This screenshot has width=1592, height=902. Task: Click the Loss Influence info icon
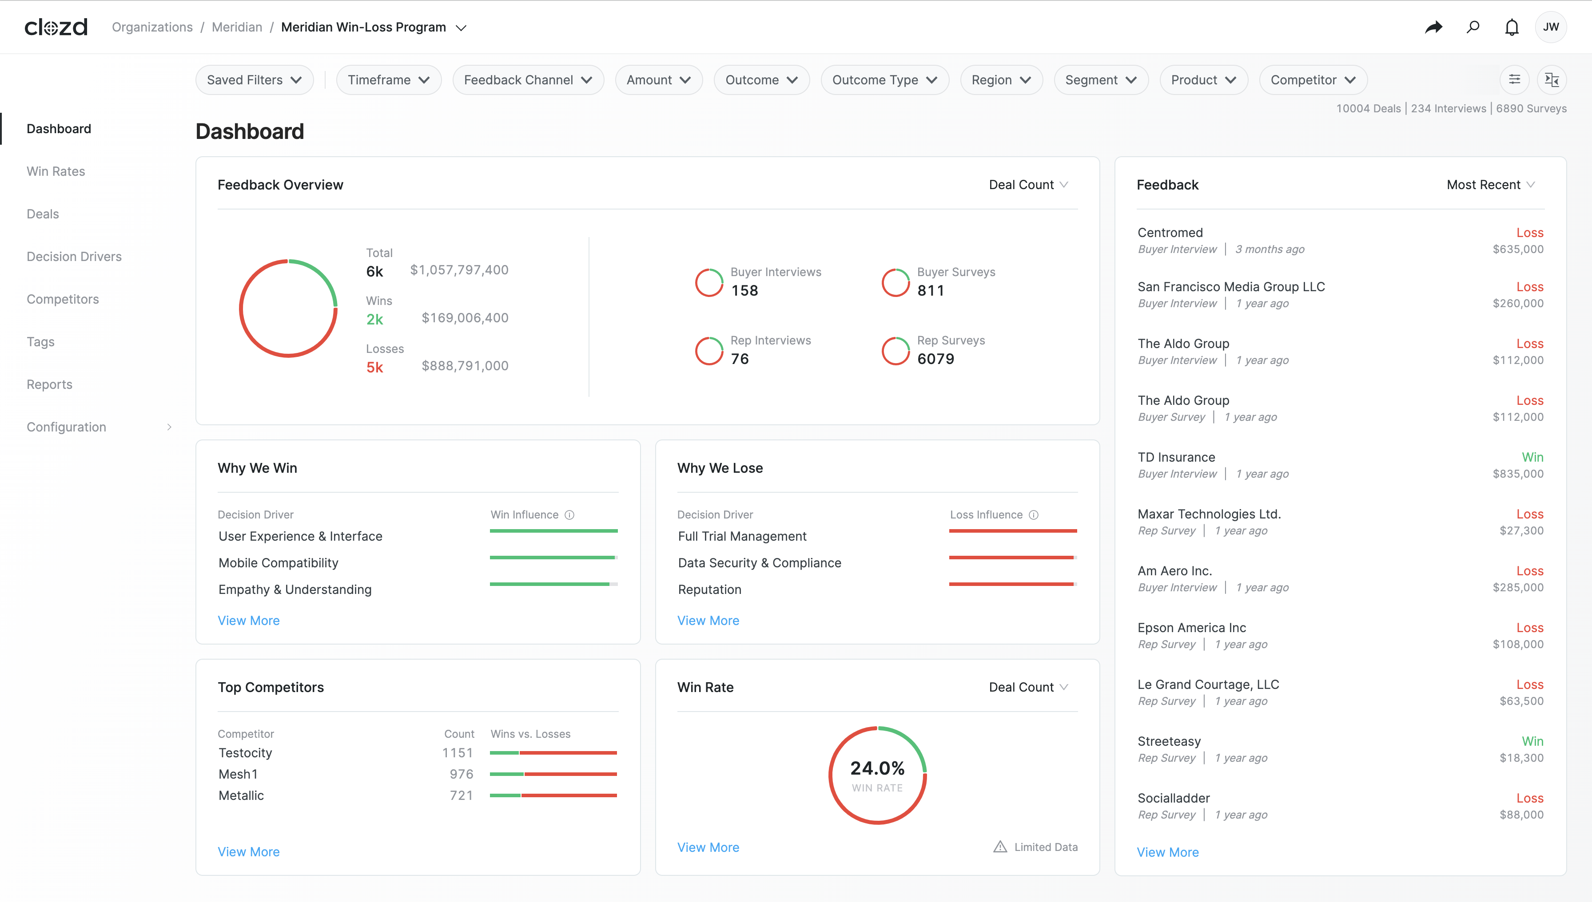click(1034, 515)
